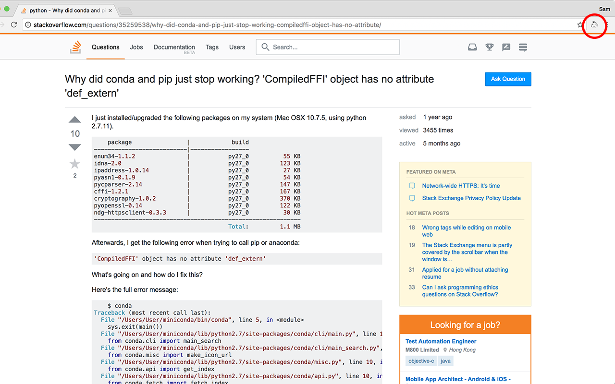Click the Network-wide HTTPS meta bubble icon

412,186
